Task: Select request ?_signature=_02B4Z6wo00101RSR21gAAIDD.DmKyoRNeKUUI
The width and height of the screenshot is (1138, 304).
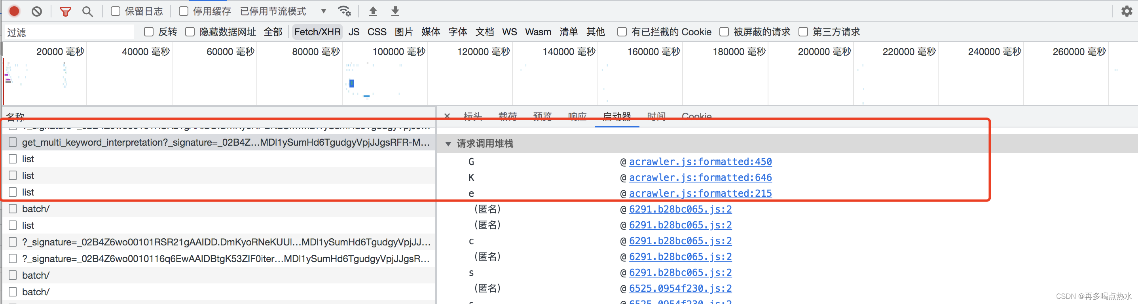Action: (x=219, y=242)
